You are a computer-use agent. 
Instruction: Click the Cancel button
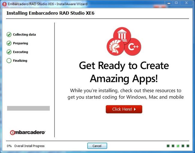click(97, 146)
